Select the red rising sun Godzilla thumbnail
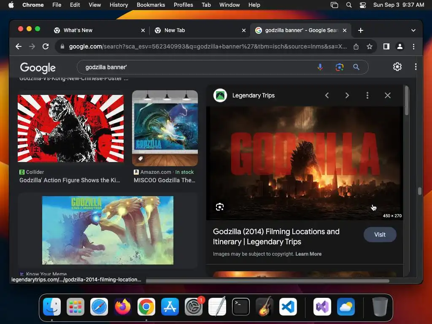This screenshot has width=432, height=324. (x=70, y=128)
